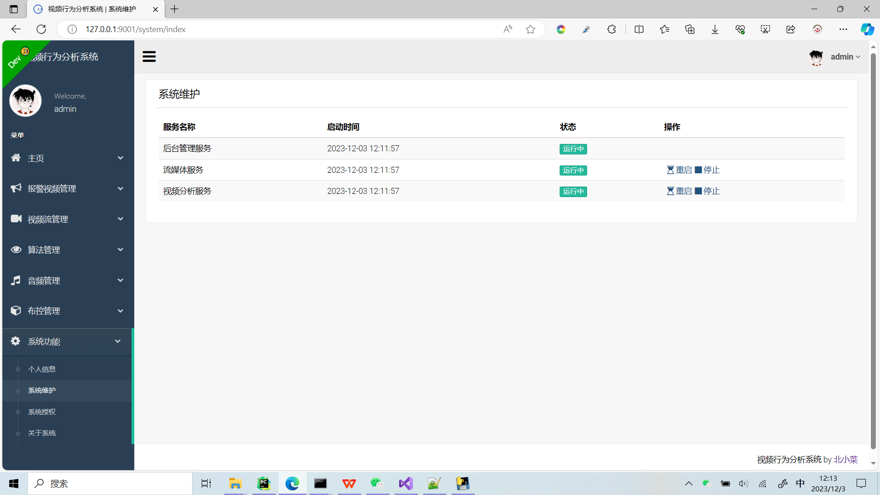Image resolution: width=880 pixels, height=495 pixels.
Task: Expand the 算法管理 menu chevron
Action: click(121, 250)
